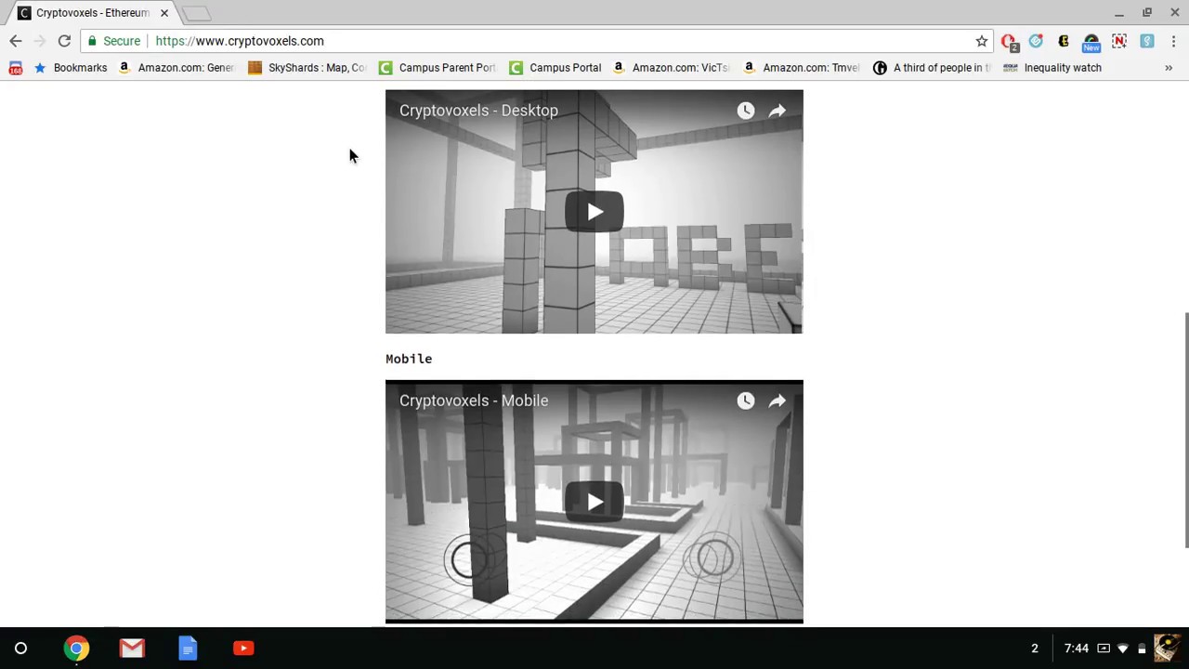Click the page vertical scrollbar thumb
This screenshot has height=669, width=1189.
tap(1185, 430)
